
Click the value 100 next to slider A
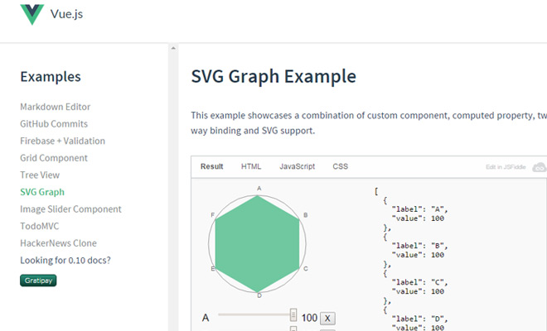tap(309, 318)
